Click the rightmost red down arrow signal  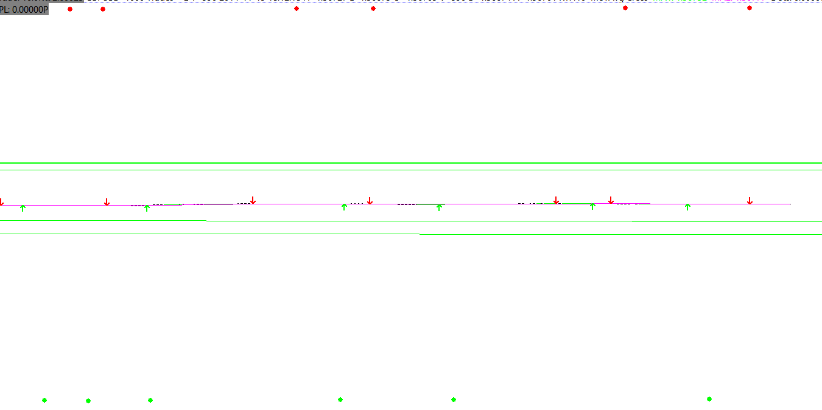[750, 201]
